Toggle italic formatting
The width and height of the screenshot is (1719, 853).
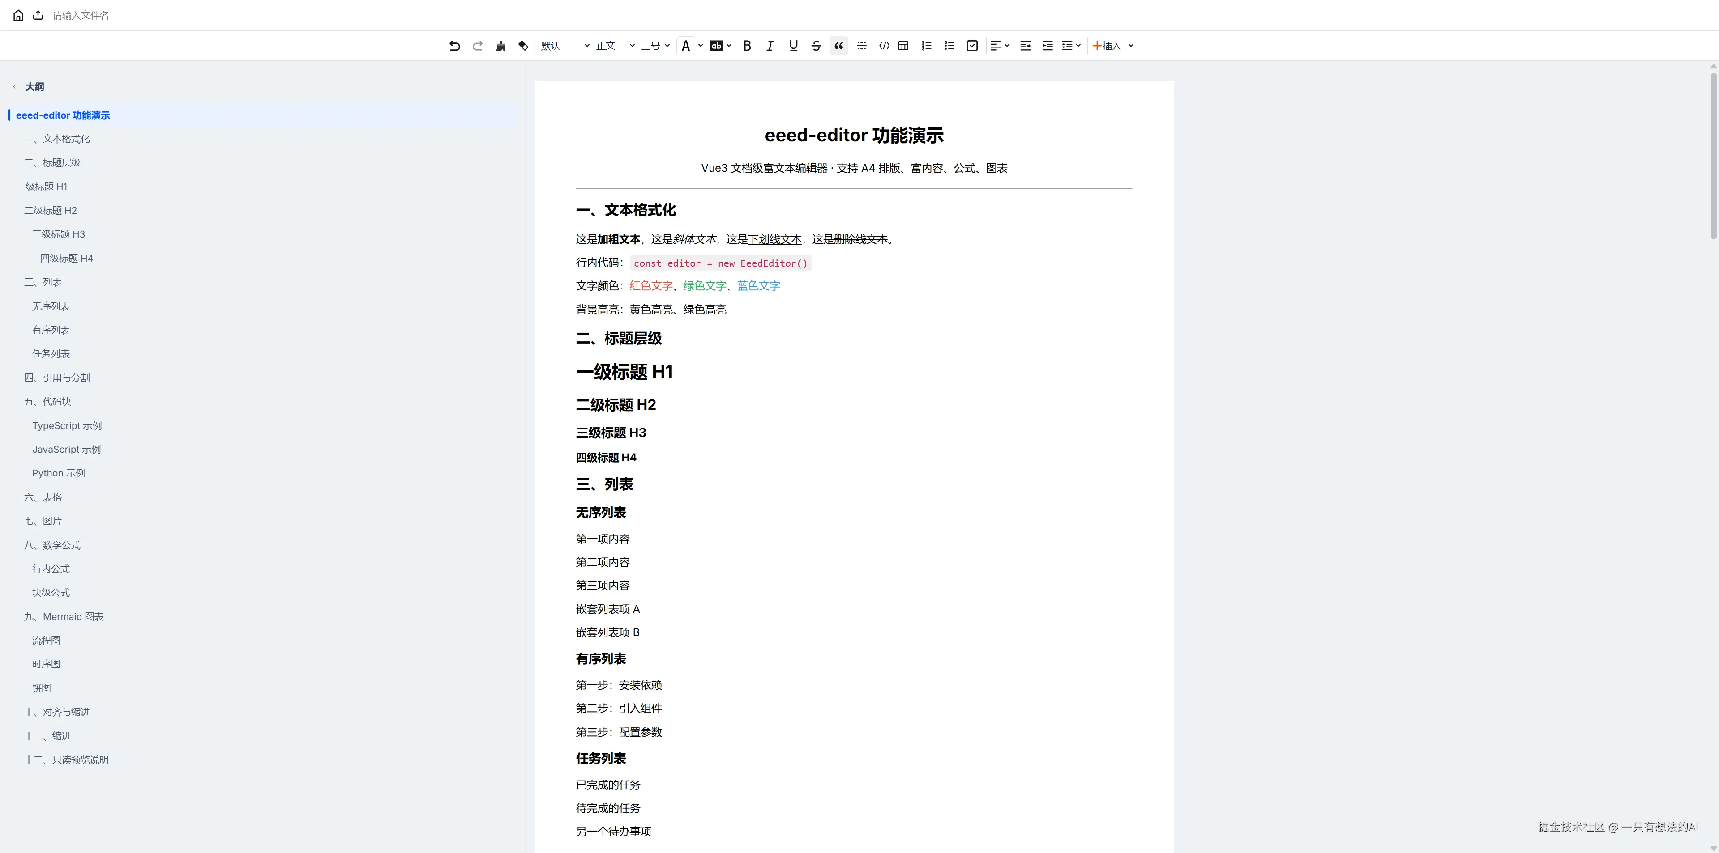point(770,45)
